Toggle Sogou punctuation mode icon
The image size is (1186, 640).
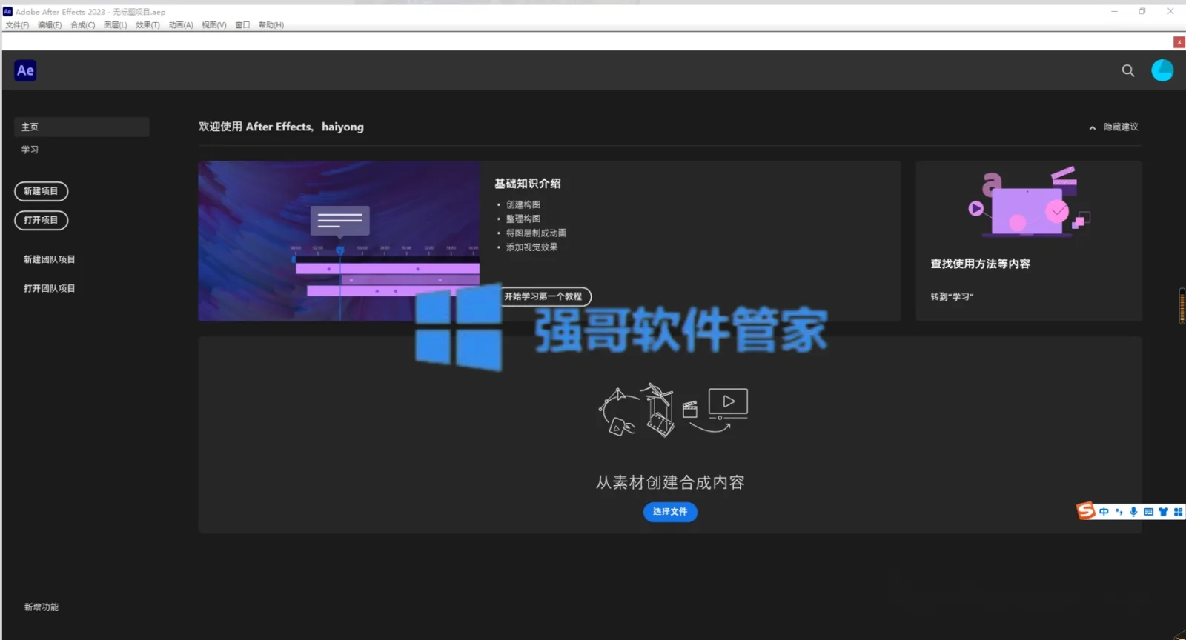pyautogui.click(x=1119, y=512)
